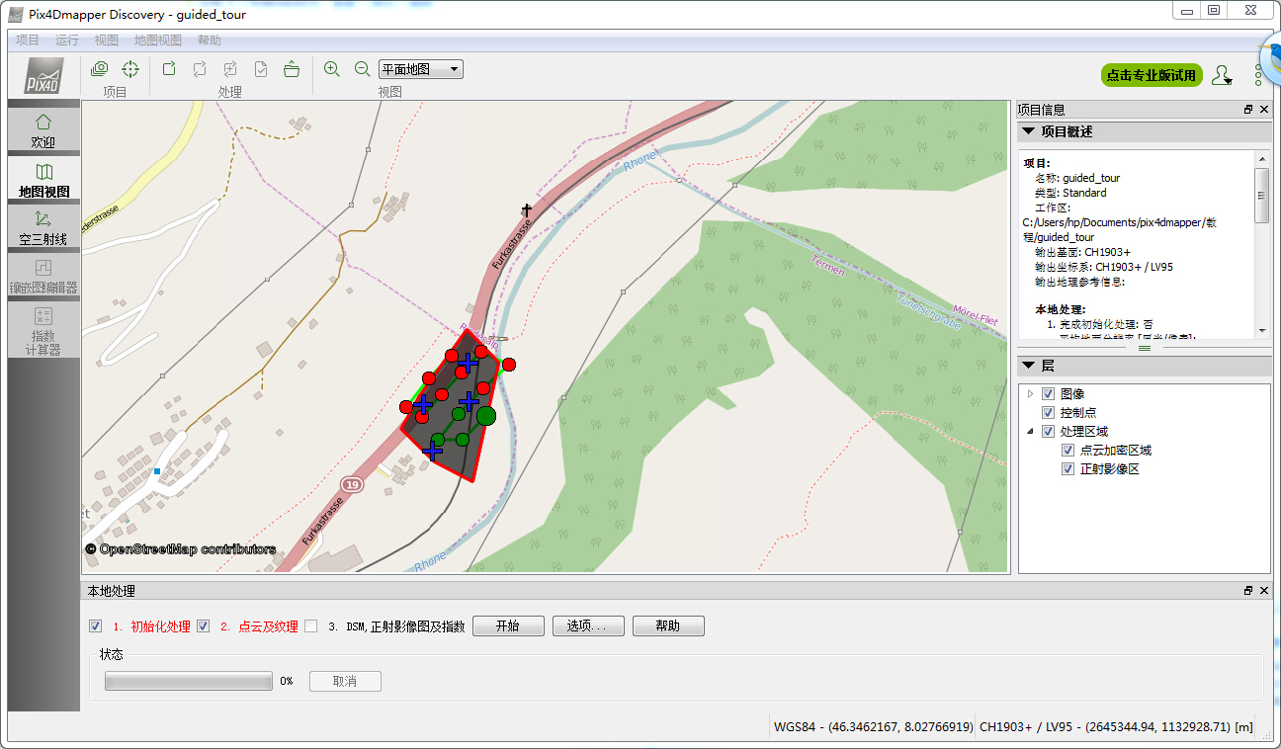This screenshot has width=1281, height=749.
Task: Click the grayed rematch and optimize icon
Action: point(230,69)
